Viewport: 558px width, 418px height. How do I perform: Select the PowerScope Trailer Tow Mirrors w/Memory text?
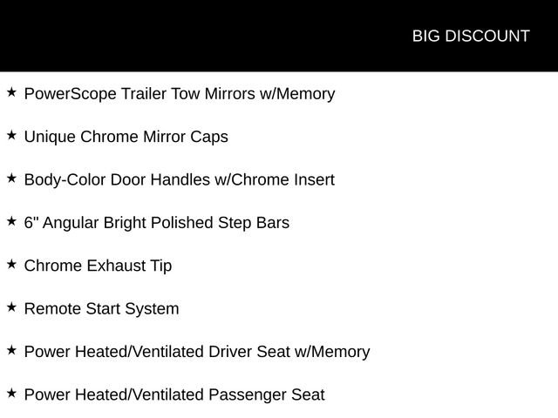click(180, 94)
